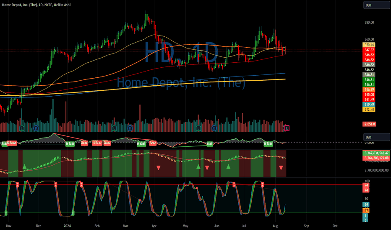Click the Bull label at the pane's left edge
This screenshot has width=391, height=230.
4,144
